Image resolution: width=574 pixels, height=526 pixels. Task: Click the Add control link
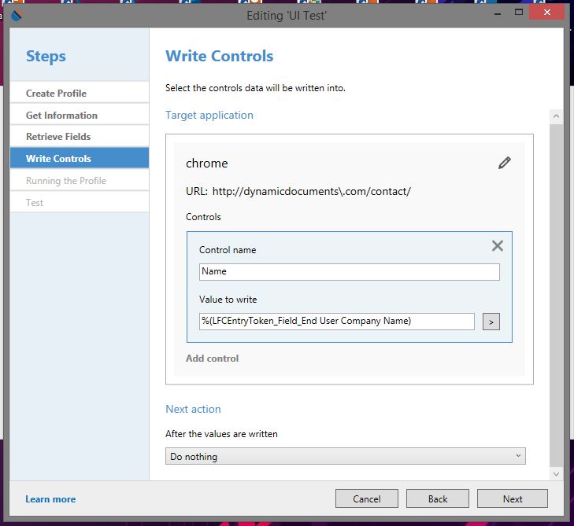[x=213, y=359]
